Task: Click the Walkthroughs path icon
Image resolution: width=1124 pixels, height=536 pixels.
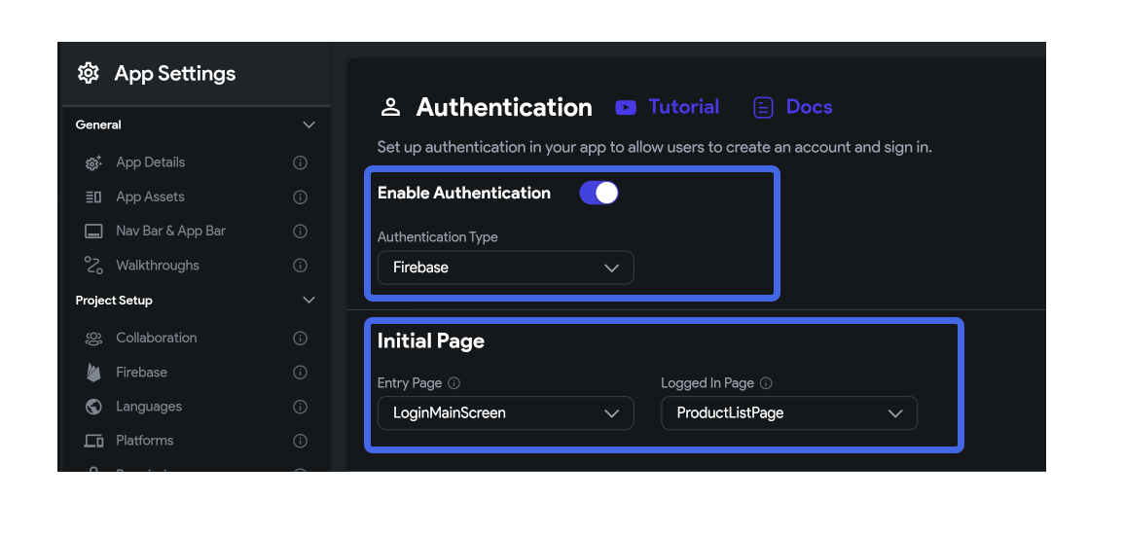Action: pyautogui.click(x=93, y=266)
